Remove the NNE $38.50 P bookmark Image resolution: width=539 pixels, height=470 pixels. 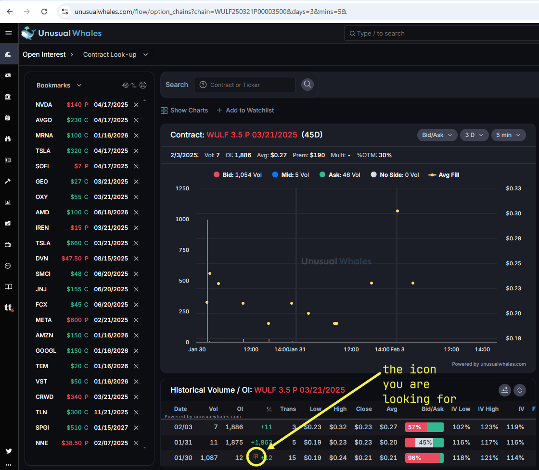coord(136,443)
